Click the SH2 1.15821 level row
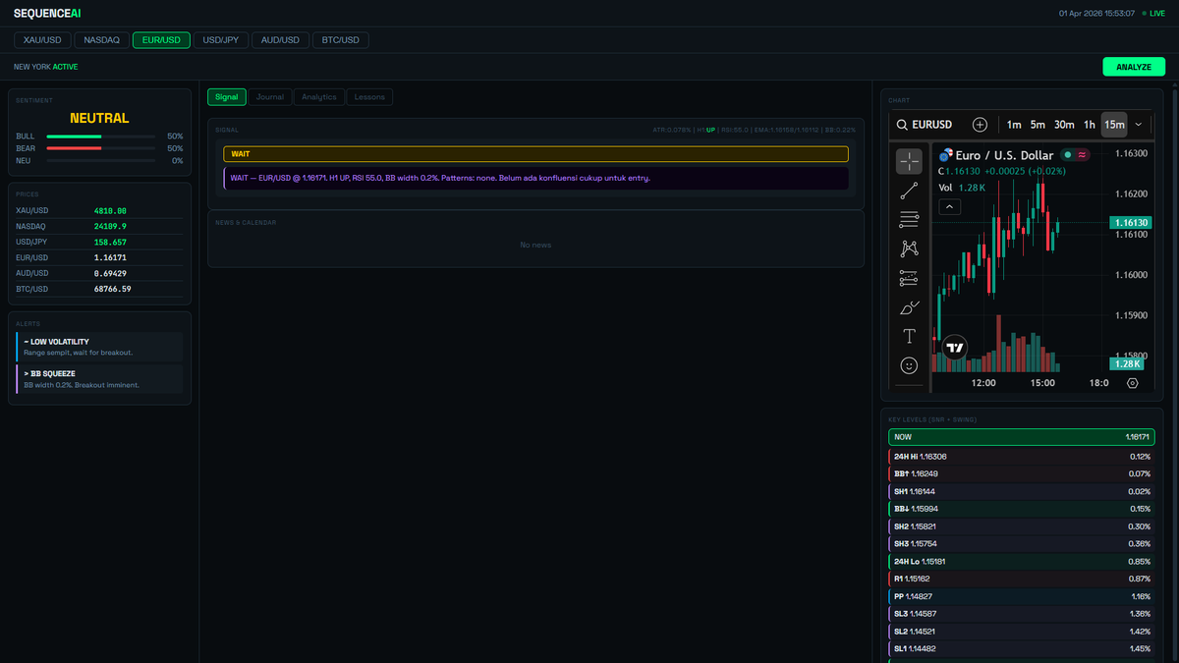Image resolution: width=1179 pixels, height=663 pixels. pos(1022,526)
